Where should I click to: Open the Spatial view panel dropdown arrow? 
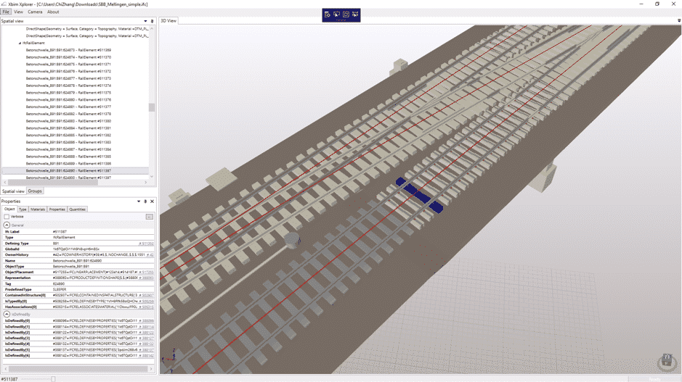[145, 21]
